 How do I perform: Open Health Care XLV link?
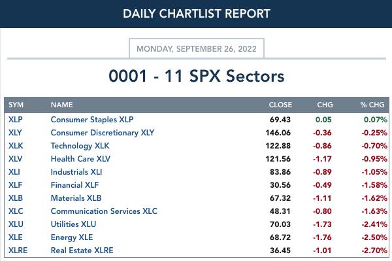click(80, 159)
